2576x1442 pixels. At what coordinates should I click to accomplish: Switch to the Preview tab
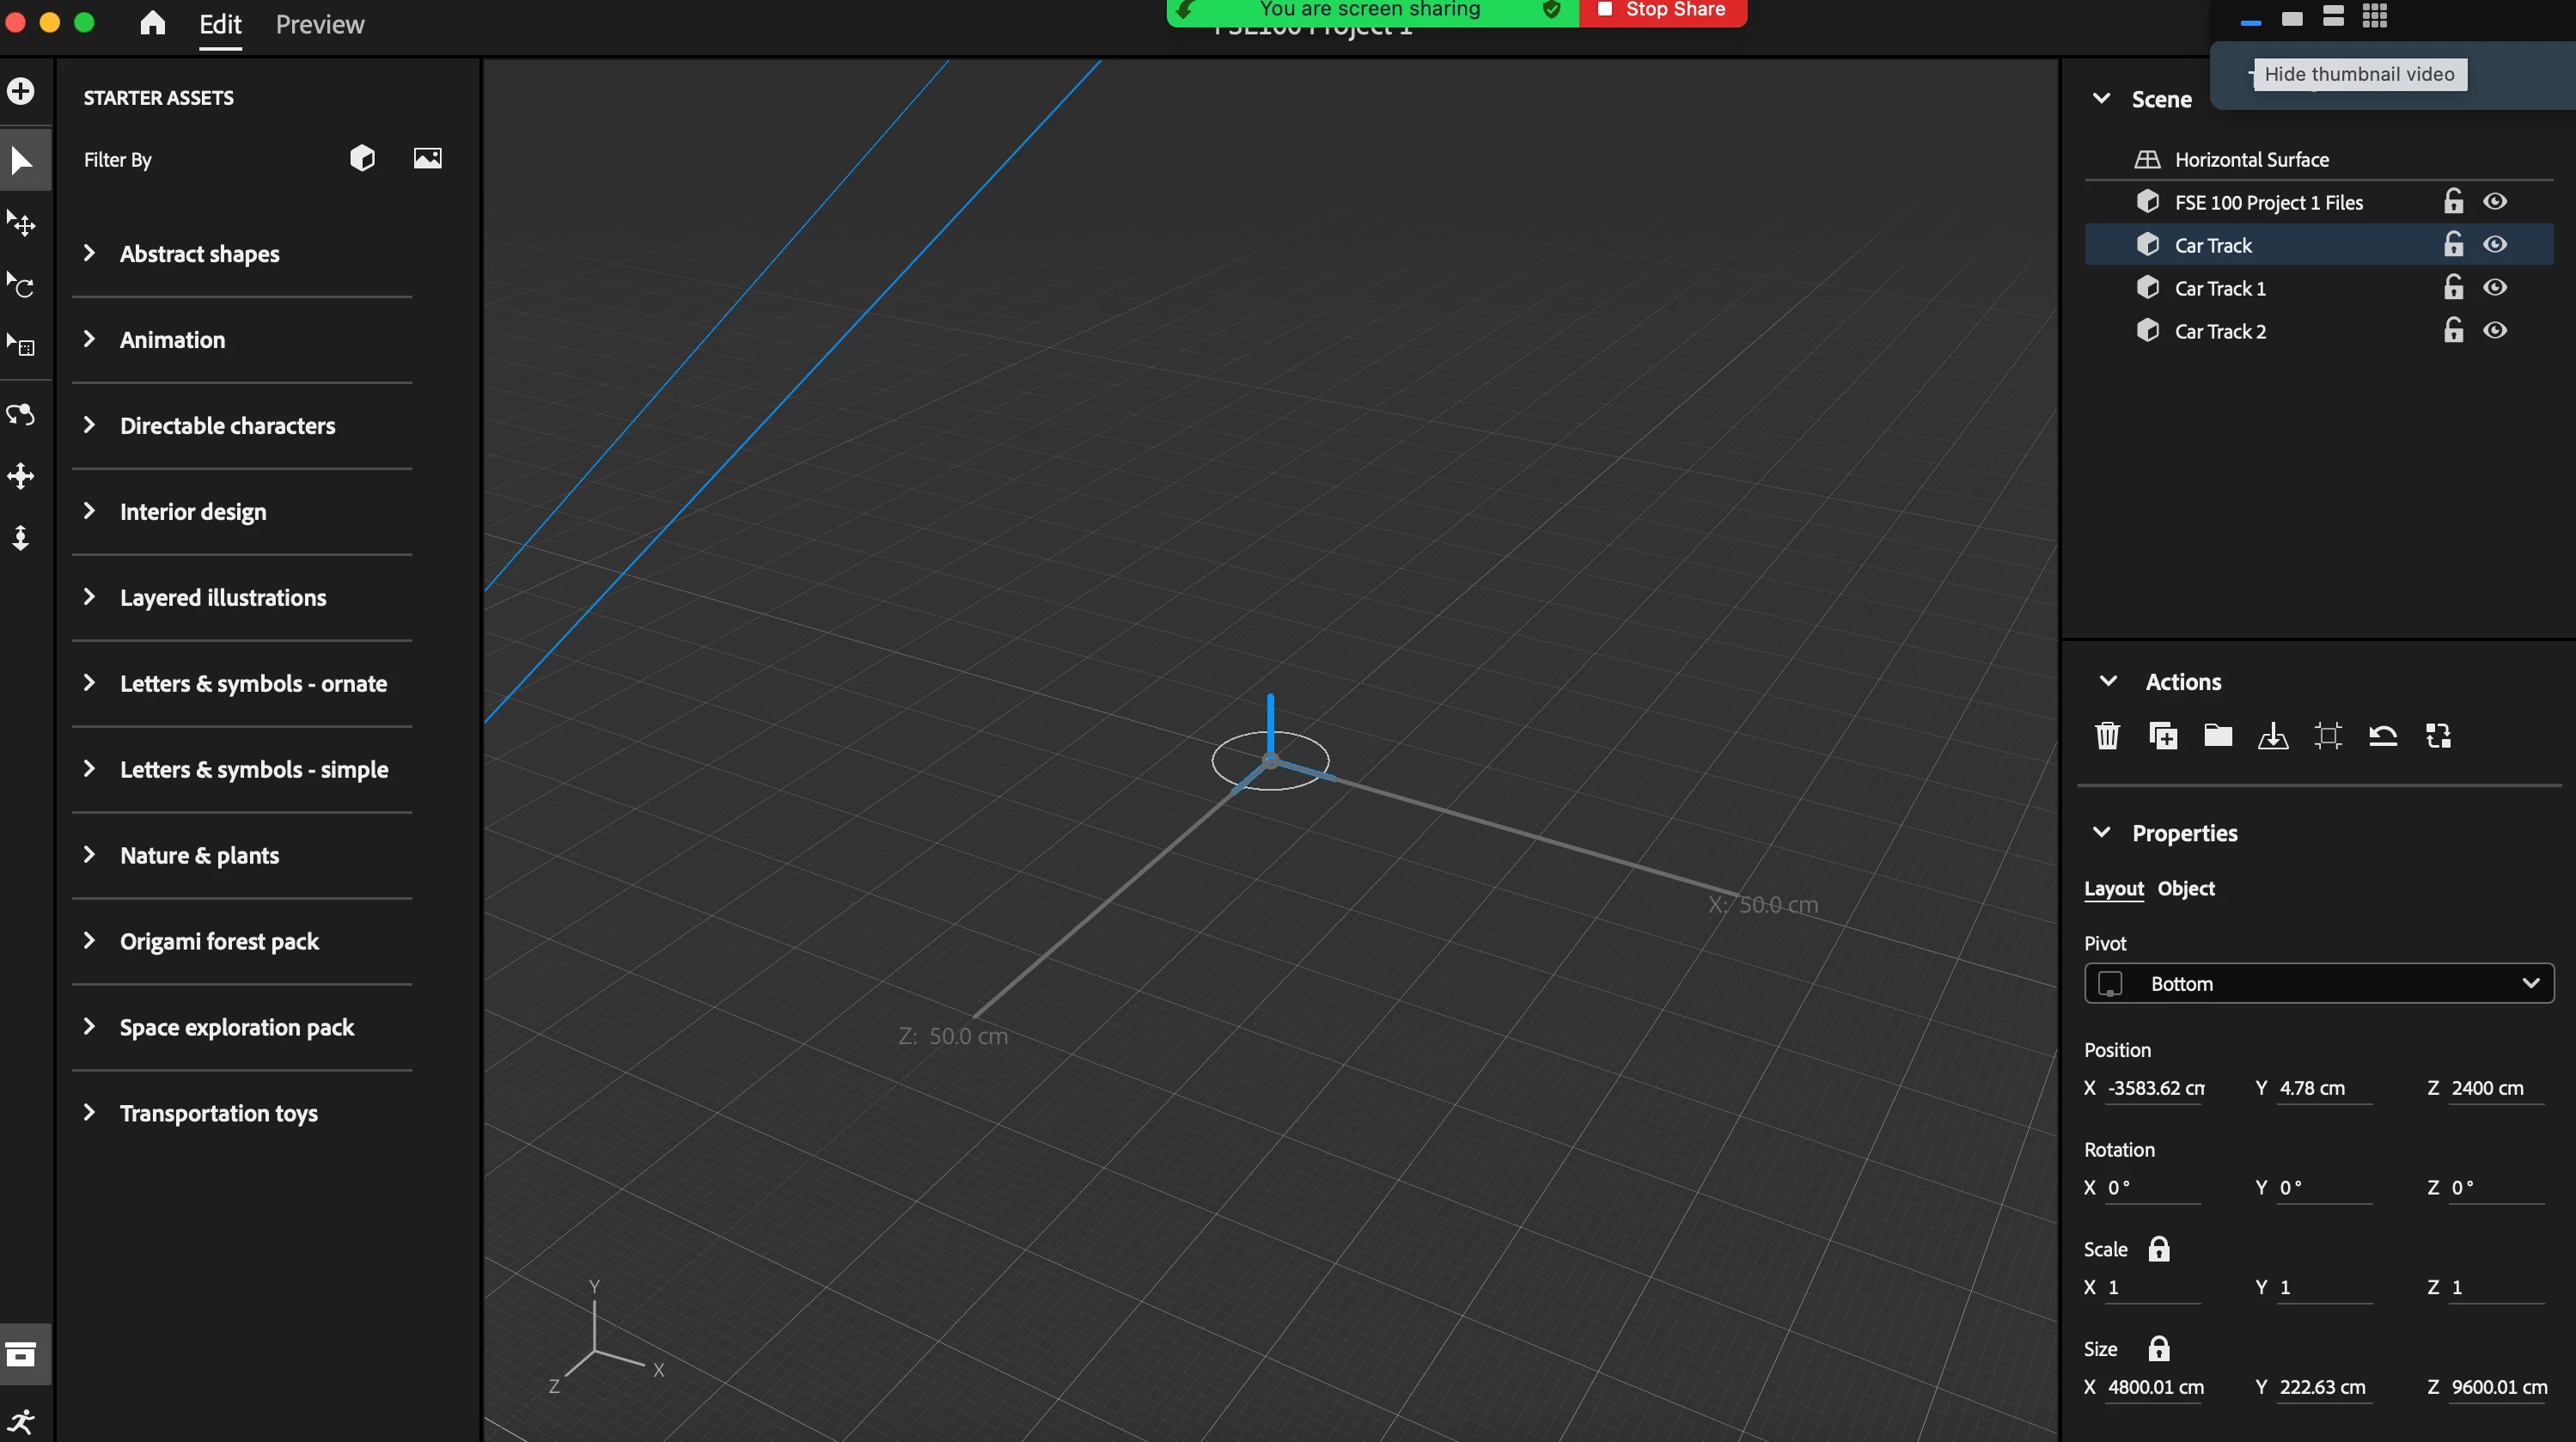[x=320, y=25]
